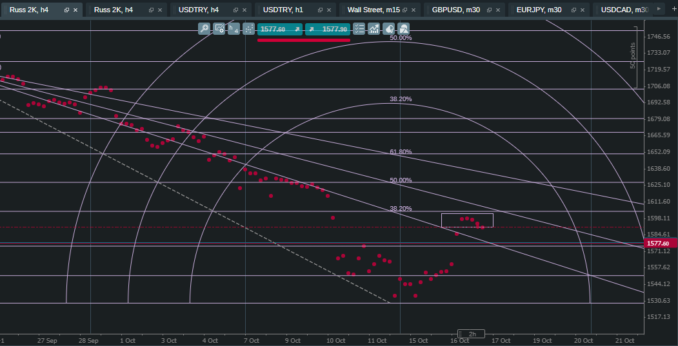Close the Wall Street, m15 tab

[414, 10]
